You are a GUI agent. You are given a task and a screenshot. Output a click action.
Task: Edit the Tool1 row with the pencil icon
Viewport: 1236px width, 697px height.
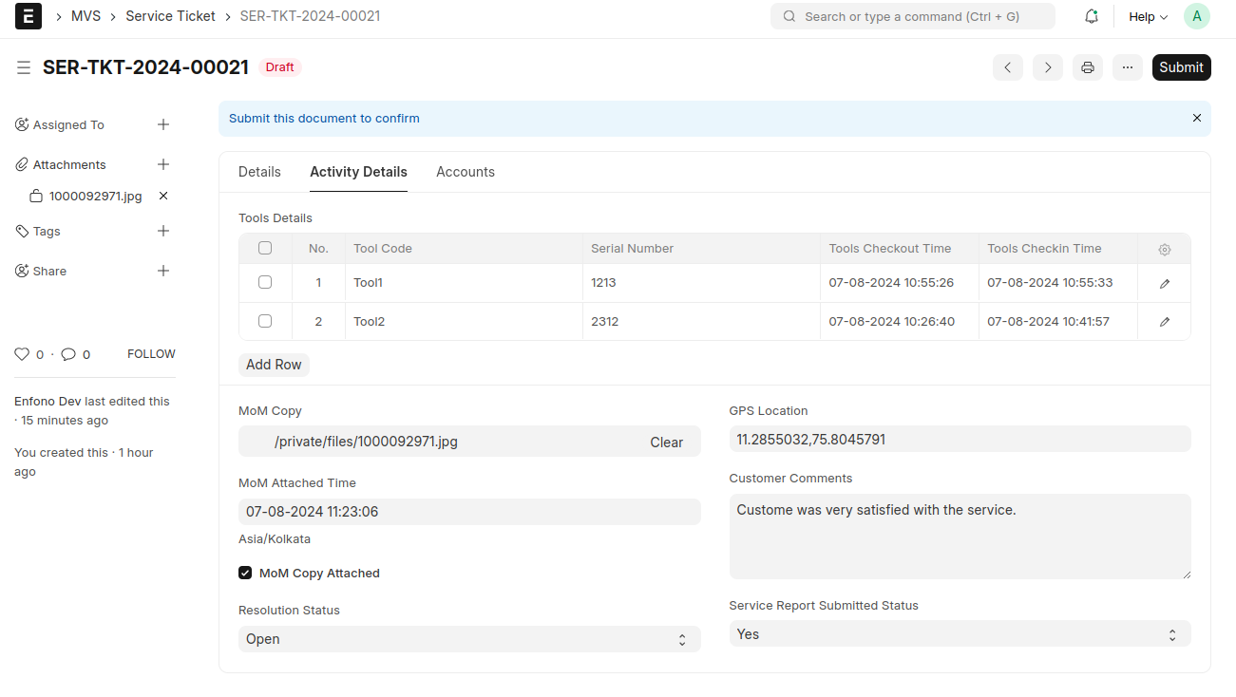pyautogui.click(x=1164, y=282)
